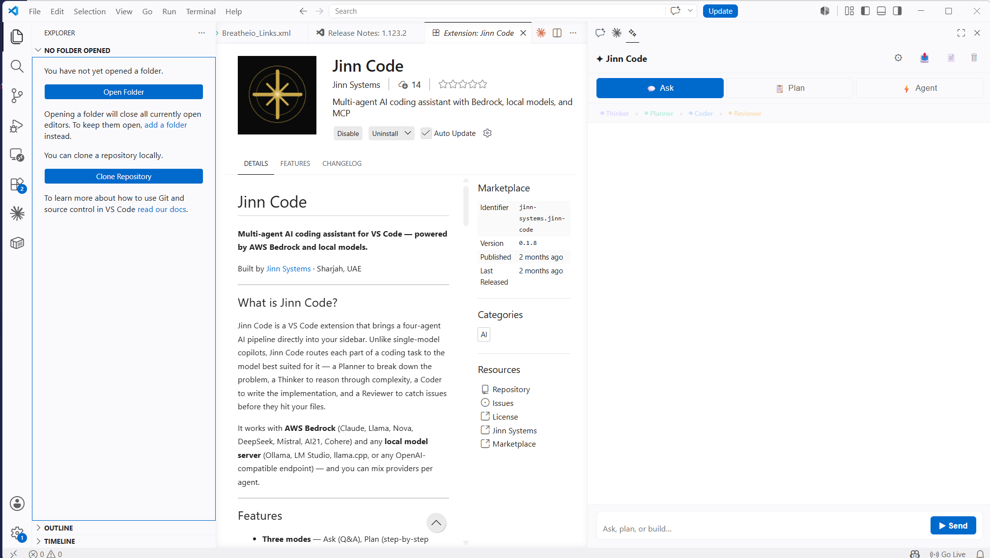The width and height of the screenshot is (990, 558).
Task: Open the FEATURES tab of the extension
Action: [295, 163]
